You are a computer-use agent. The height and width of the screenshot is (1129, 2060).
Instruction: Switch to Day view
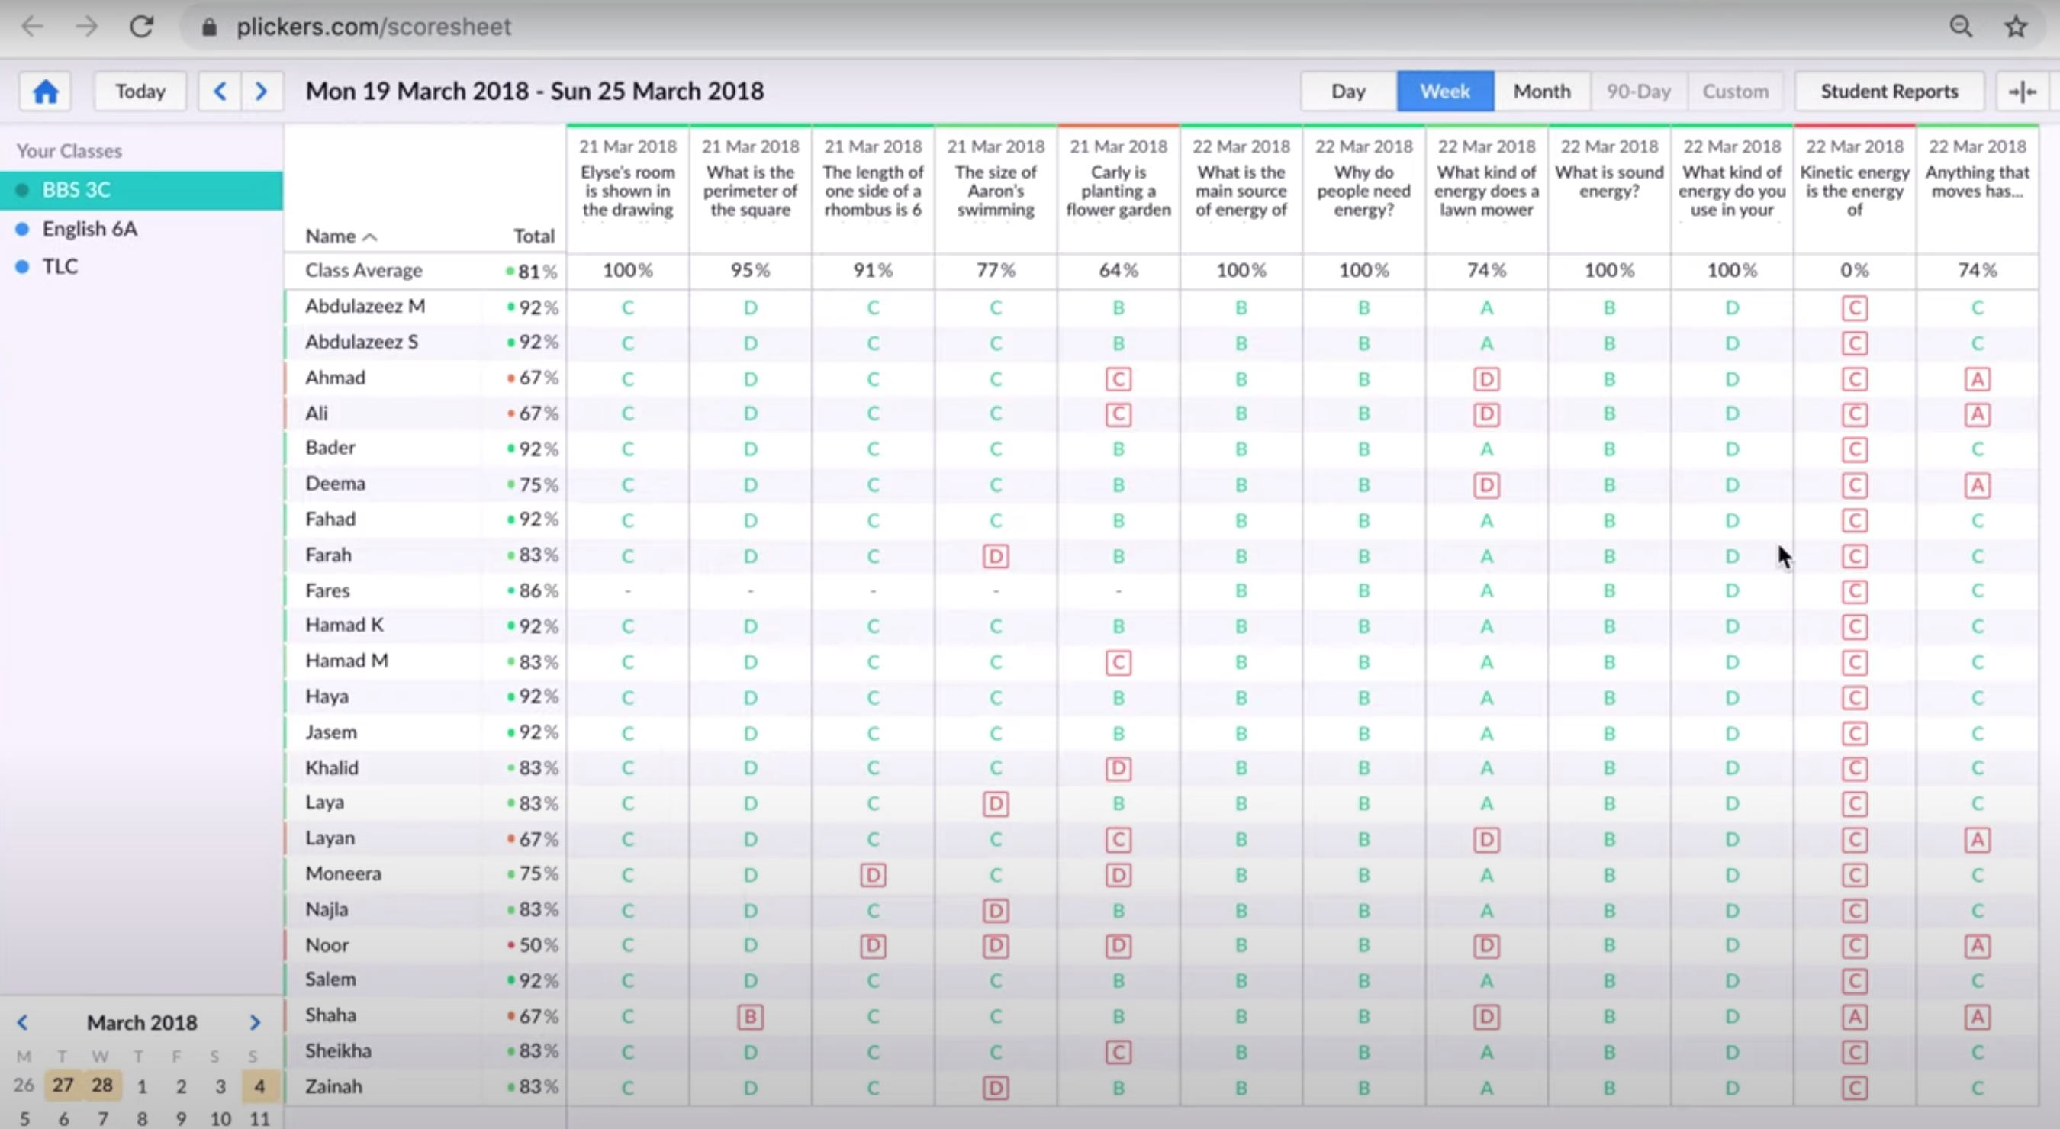coord(1347,92)
